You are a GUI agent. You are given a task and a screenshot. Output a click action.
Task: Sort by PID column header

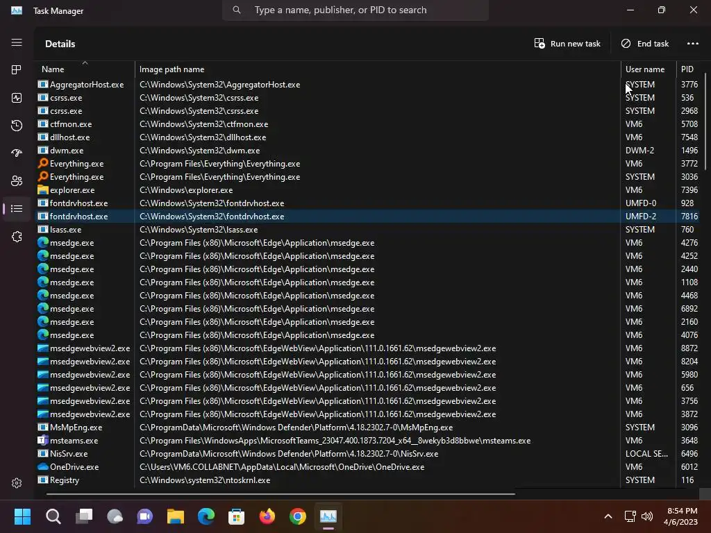point(689,69)
